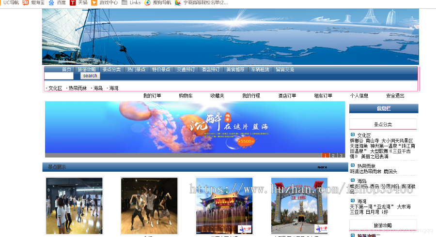Image resolution: width=436 pixels, height=237 pixels.
Task: Open 天涯海角 attraction link
Action: [358, 146]
